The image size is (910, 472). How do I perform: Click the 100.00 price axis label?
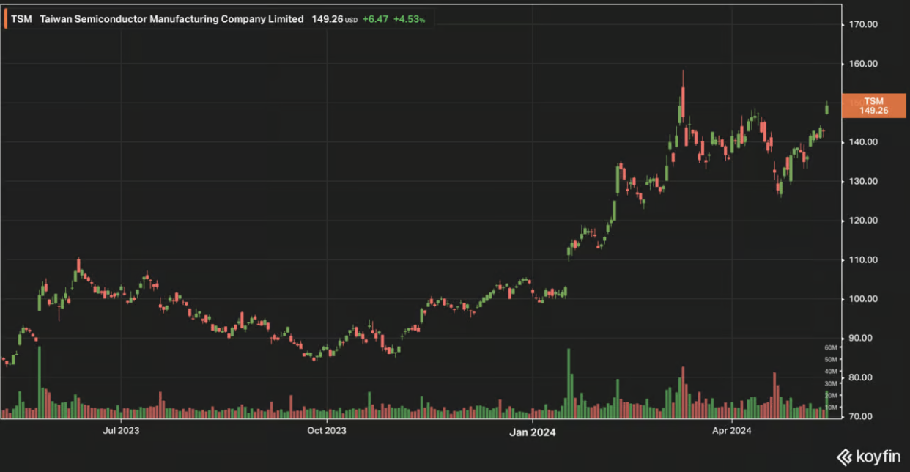(863, 299)
